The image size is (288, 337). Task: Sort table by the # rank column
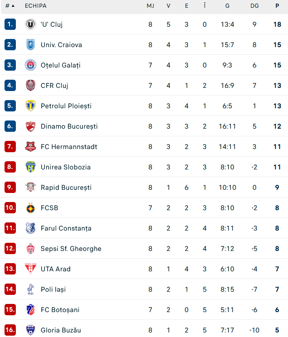pyautogui.click(x=9, y=6)
